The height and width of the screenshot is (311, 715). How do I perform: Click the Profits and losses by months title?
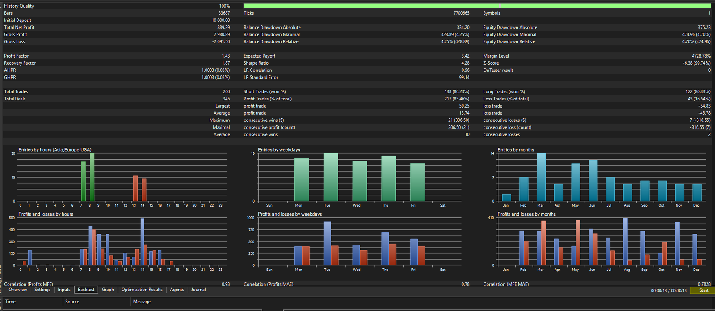coord(526,214)
